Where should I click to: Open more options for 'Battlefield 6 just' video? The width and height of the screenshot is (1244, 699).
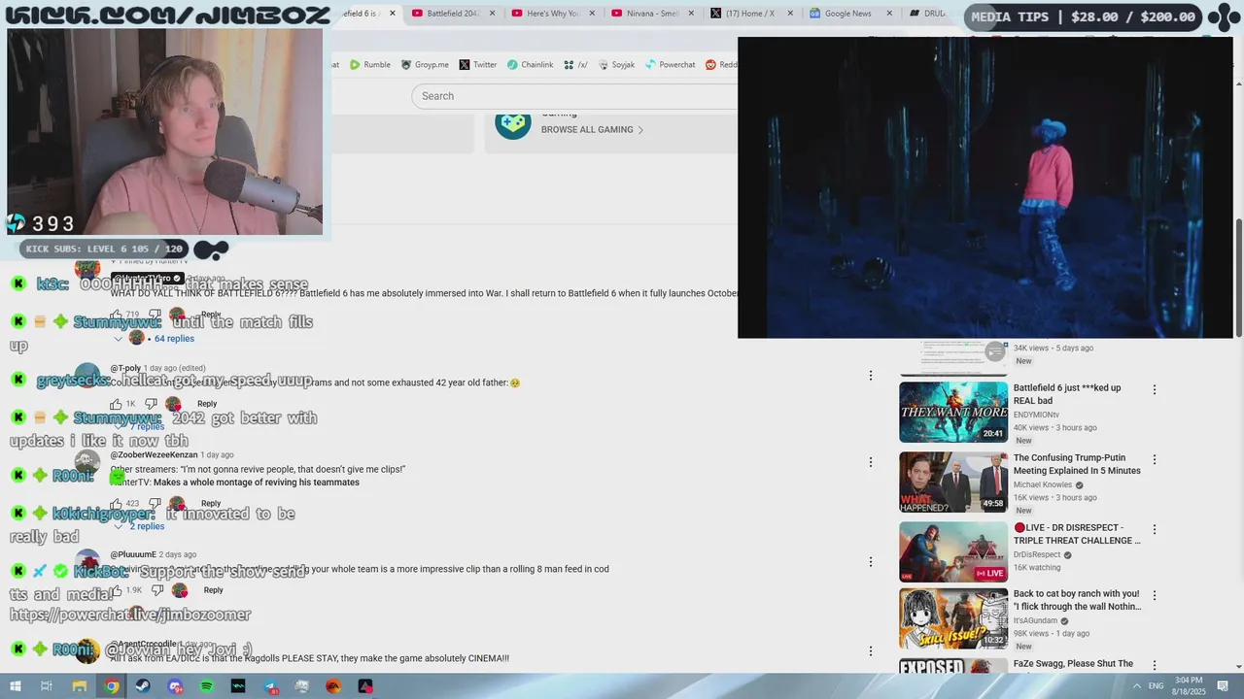[x=1155, y=390]
